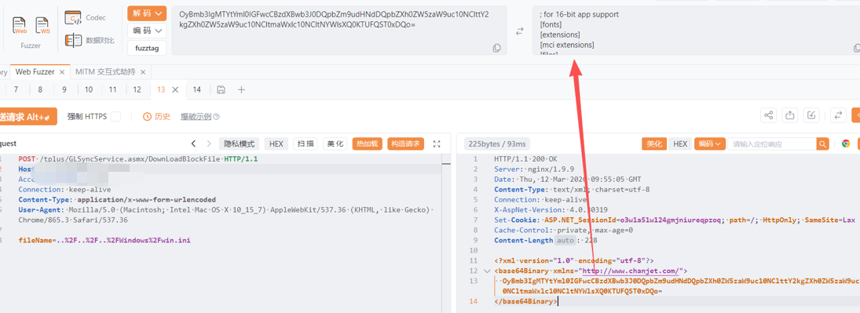Click the save icon after tab 14

221,89
